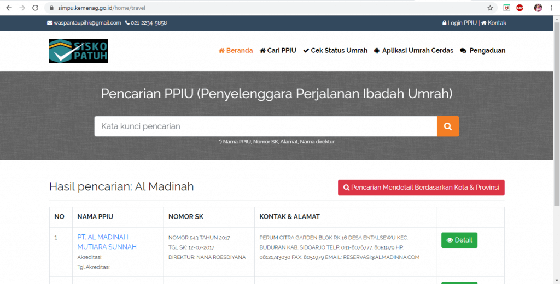Open PT. AL MADINAH MUTIARA SUNNAH link
The height and width of the screenshot is (284, 560).
click(107, 242)
